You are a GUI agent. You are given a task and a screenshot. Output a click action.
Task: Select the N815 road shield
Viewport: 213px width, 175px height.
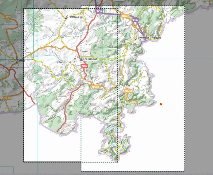pyautogui.click(x=7, y=98)
